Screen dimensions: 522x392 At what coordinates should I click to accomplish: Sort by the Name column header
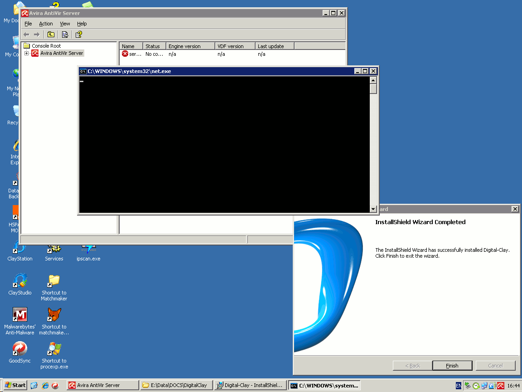coord(131,46)
